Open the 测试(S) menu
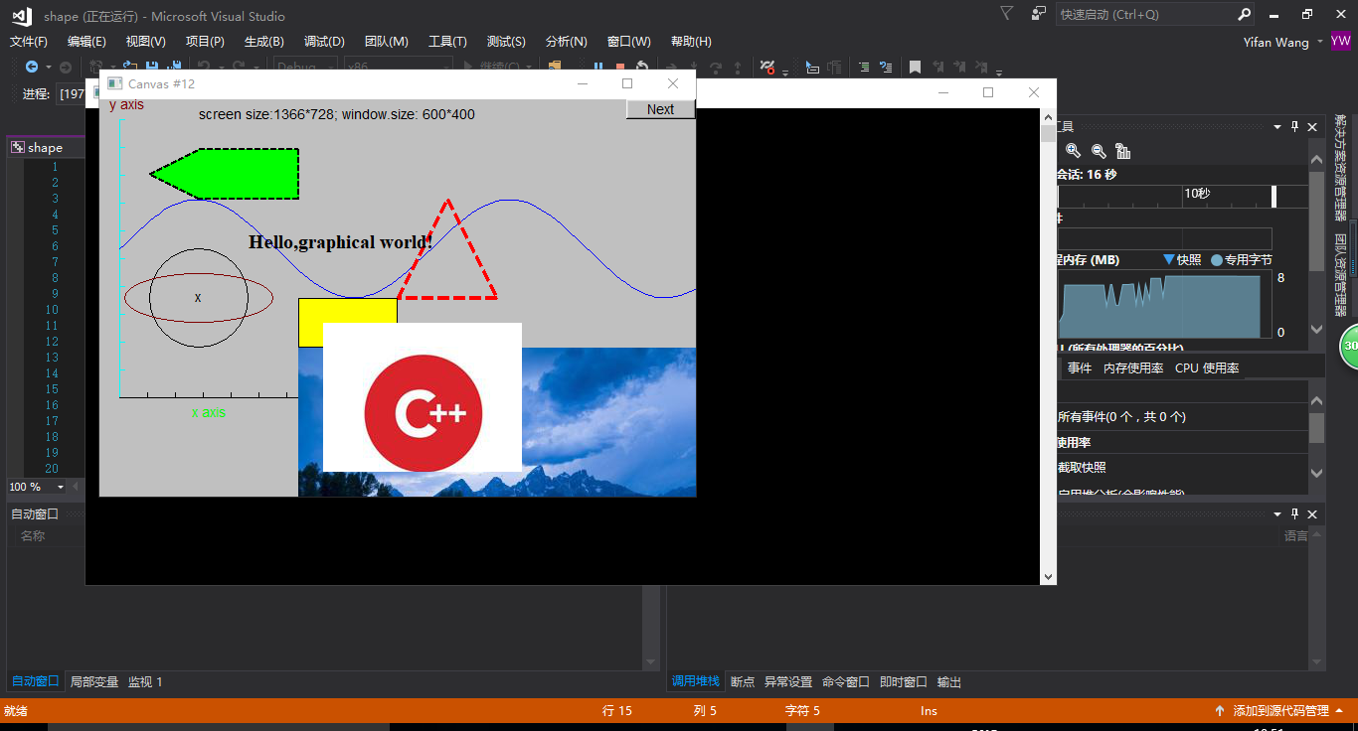The height and width of the screenshot is (731, 1358). click(506, 42)
